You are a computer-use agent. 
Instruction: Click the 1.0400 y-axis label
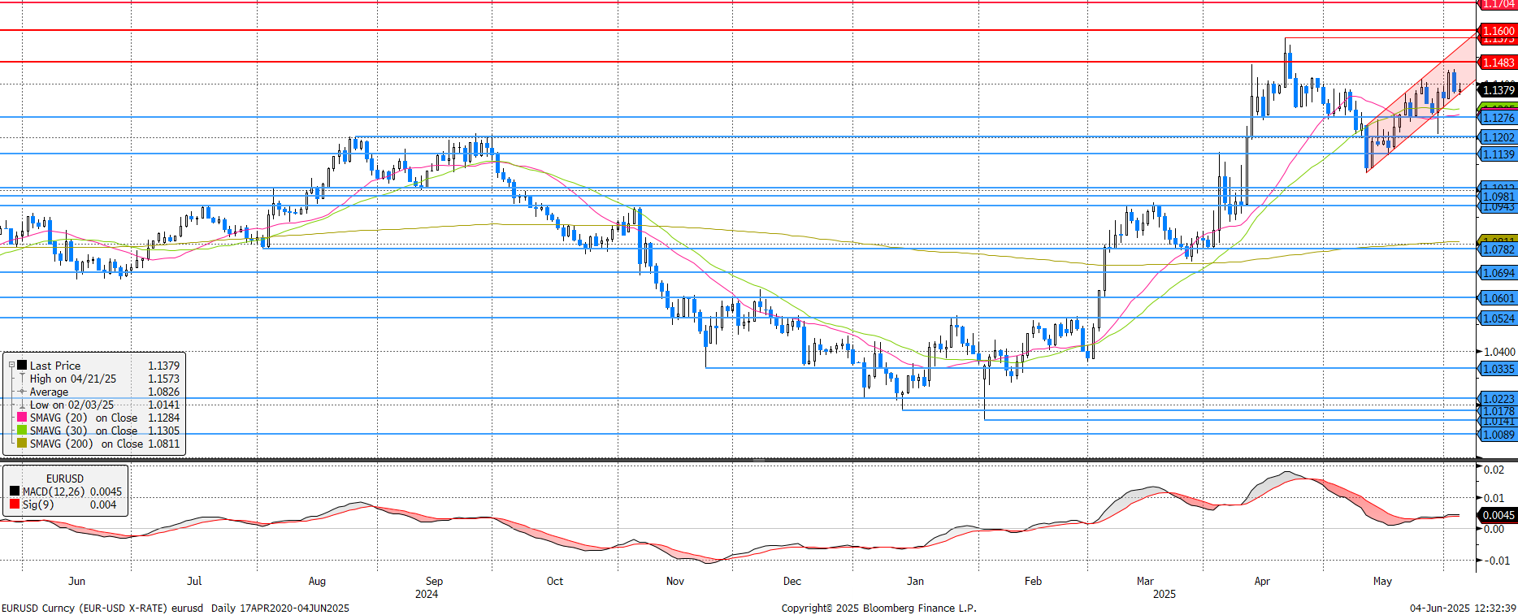pos(1499,352)
